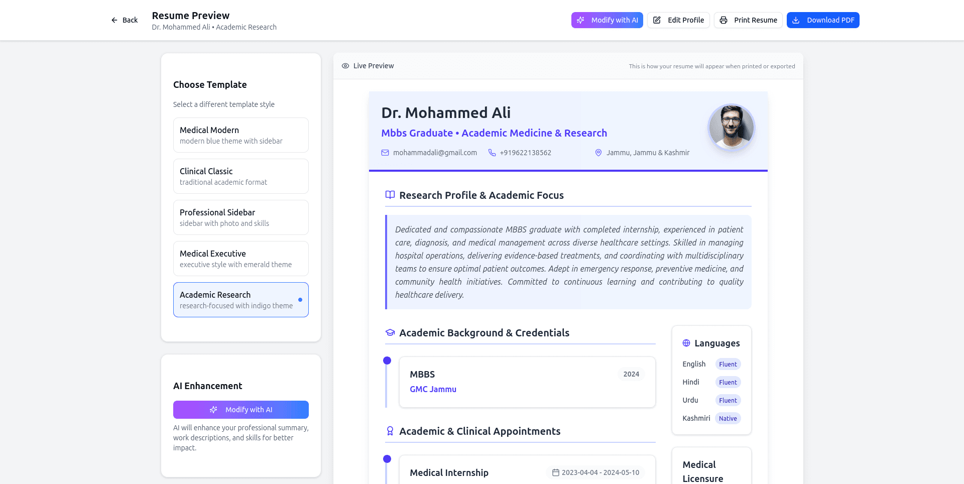Click the pencil icon on Edit Profile
Viewport: 964px width, 484px height.
656,20
